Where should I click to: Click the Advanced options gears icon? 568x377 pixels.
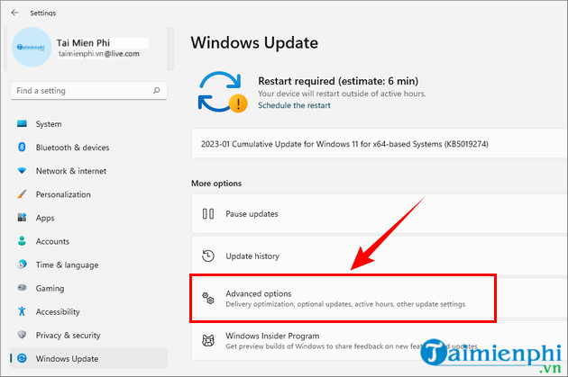(208, 298)
